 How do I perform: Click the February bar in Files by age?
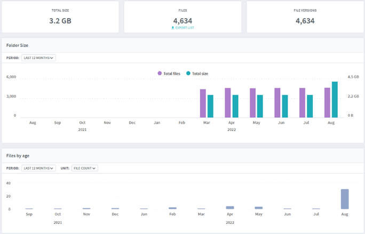tap(172, 208)
